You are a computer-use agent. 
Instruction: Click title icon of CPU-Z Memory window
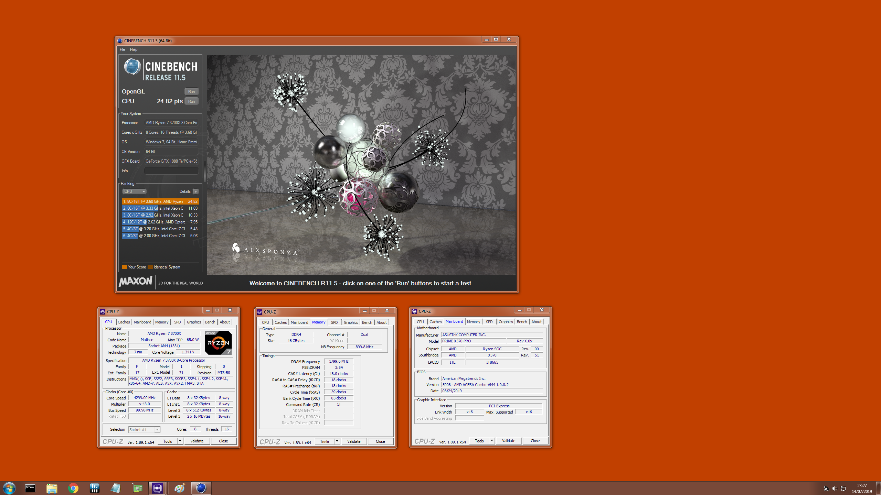coord(259,312)
